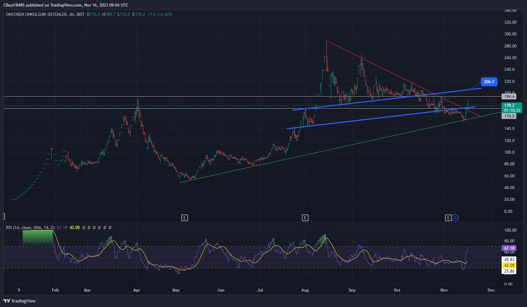Click the Apr label on the time axis
The width and height of the screenshot is (527, 307).
coord(136,290)
